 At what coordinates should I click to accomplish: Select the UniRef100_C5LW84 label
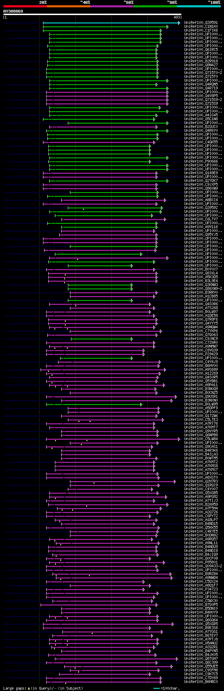pyautogui.click(x=201, y=439)
